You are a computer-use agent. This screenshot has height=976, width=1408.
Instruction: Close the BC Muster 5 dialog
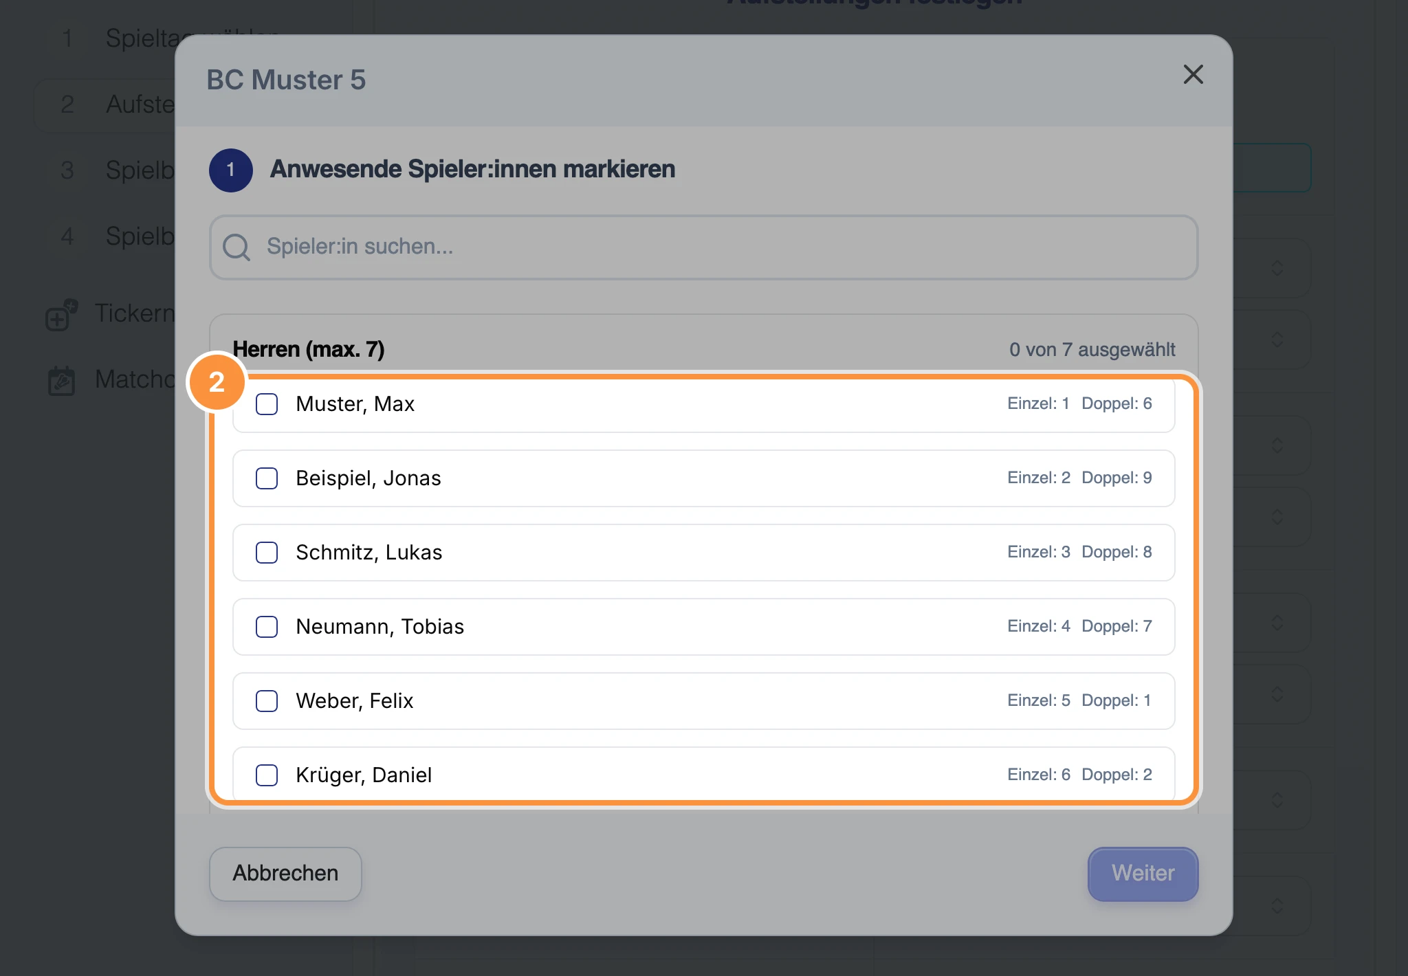[x=1193, y=74]
